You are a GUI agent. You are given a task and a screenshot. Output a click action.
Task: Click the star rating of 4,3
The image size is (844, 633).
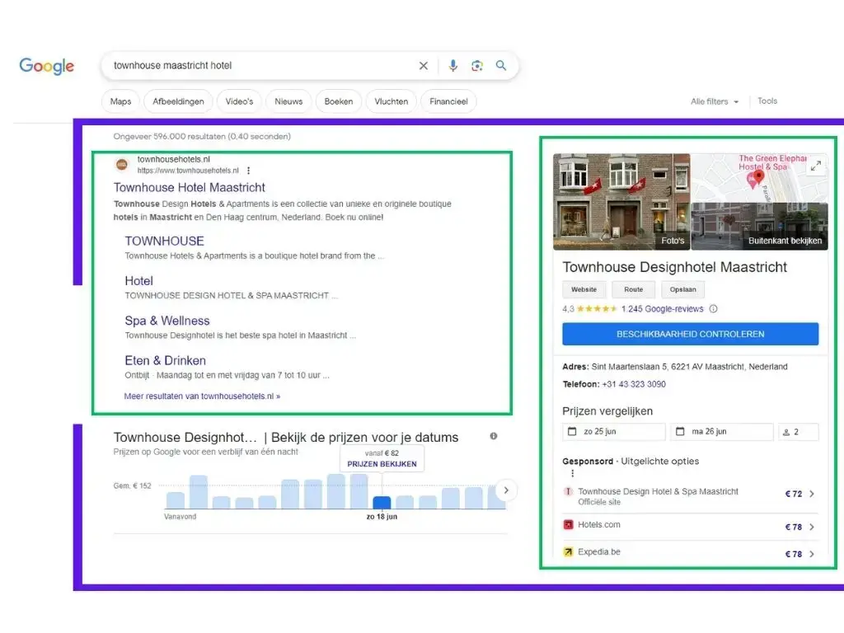pyautogui.click(x=597, y=309)
